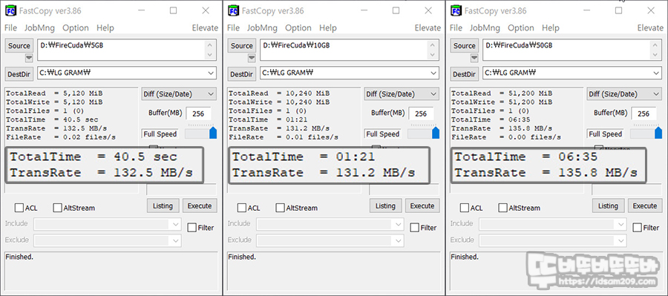Open File menu in 5GB window
The image size is (668, 296).
tap(10, 28)
